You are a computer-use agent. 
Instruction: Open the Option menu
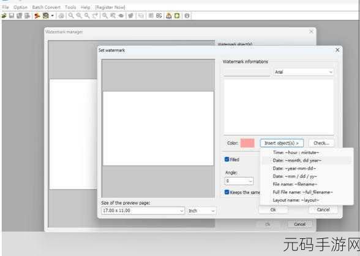pyautogui.click(x=20, y=7)
